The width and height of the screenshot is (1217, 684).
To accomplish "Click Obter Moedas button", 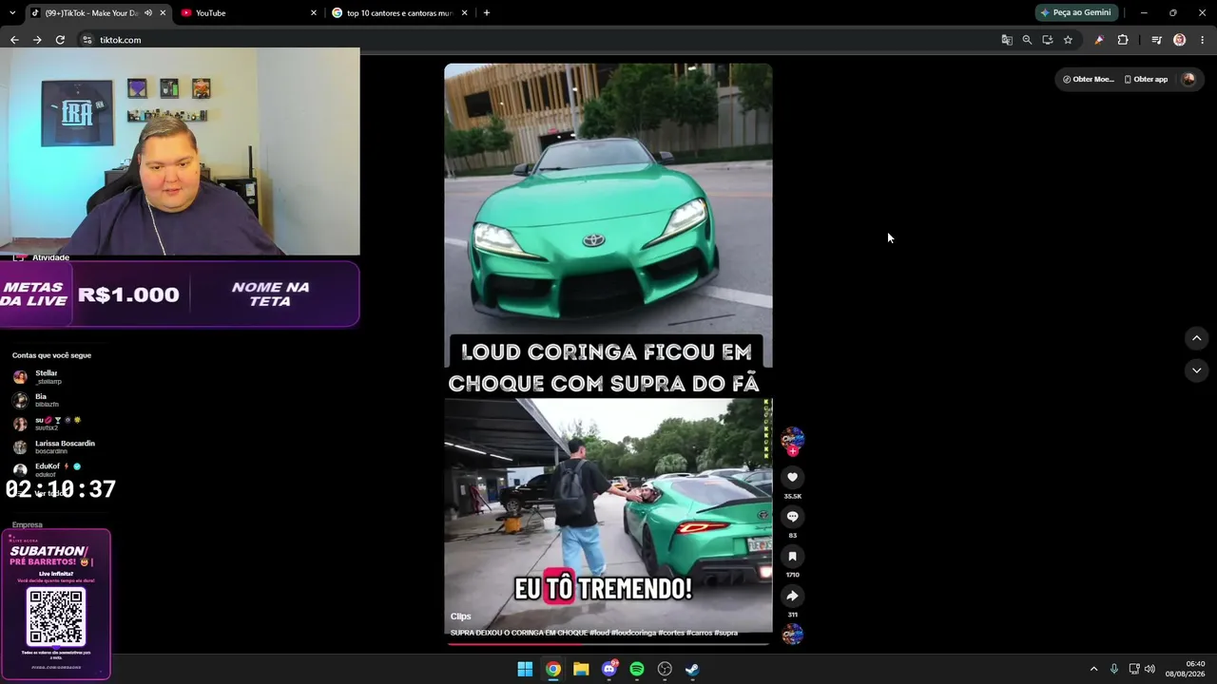I will pyautogui.click(x=1089, y=79).
